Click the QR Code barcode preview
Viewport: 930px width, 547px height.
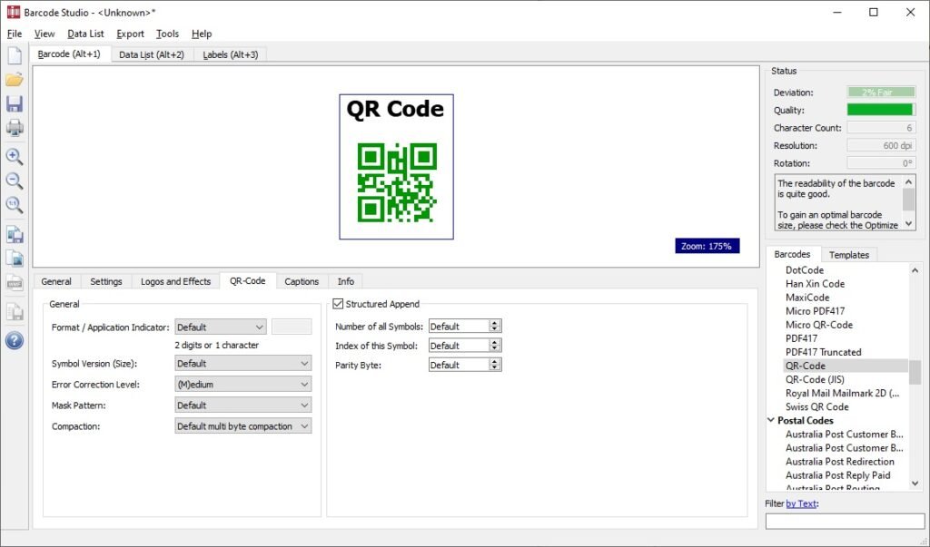[396, 167]
